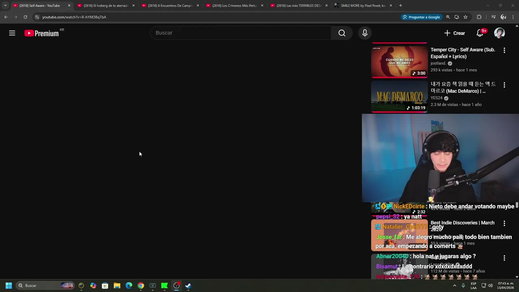
Task: Switch to Self Aware - YouTube tab
Action: coord(41,6)
